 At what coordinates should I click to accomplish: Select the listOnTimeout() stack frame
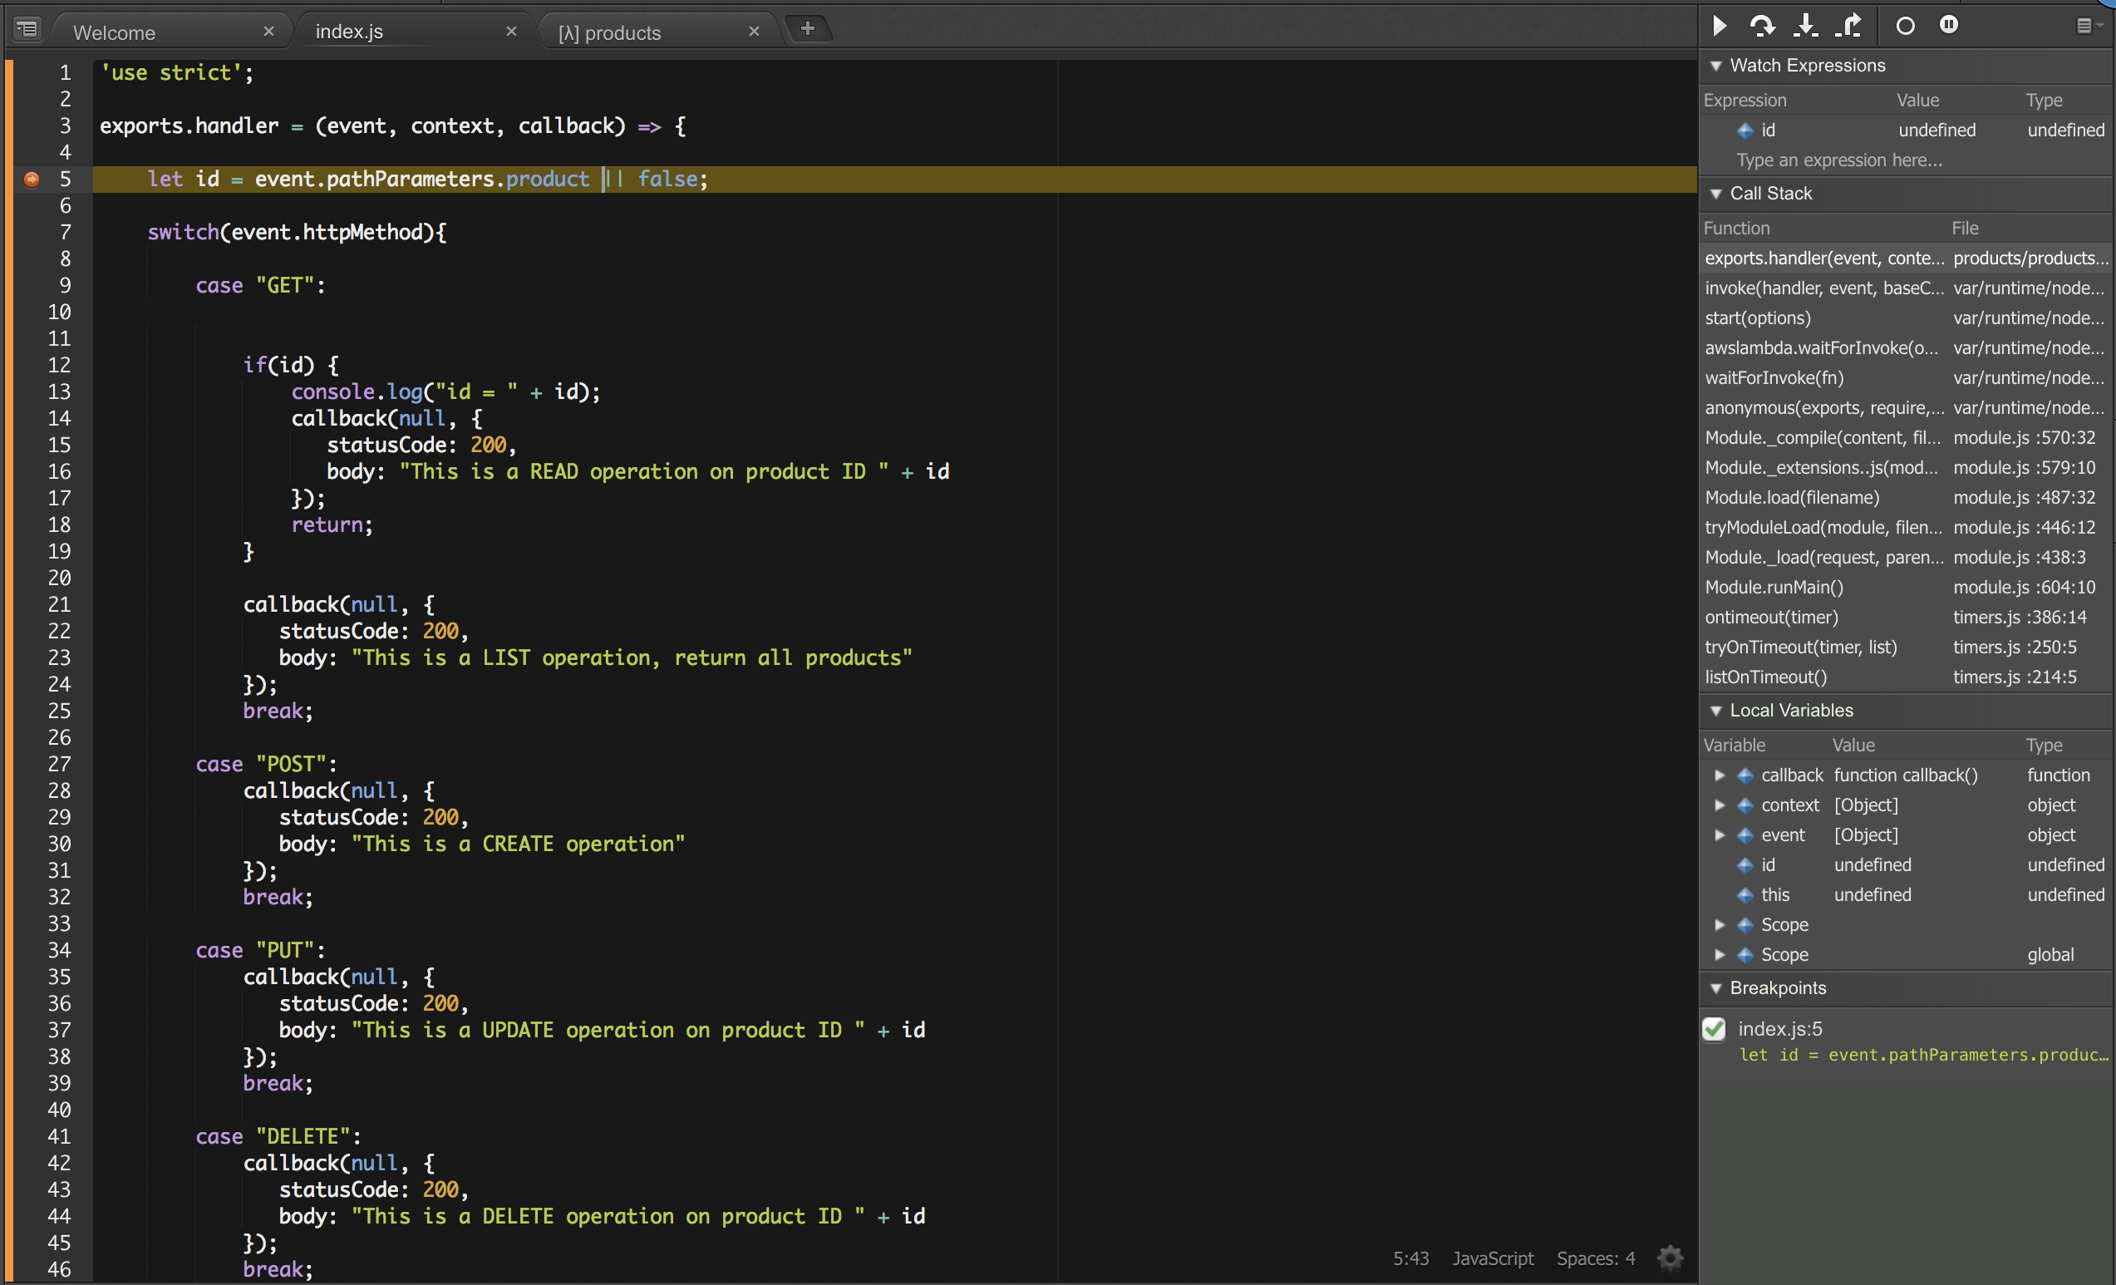(x=1905, y=677)
